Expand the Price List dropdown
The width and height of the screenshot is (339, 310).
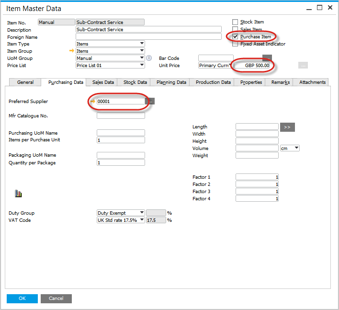pyautogui.click(x=142, y=65)
